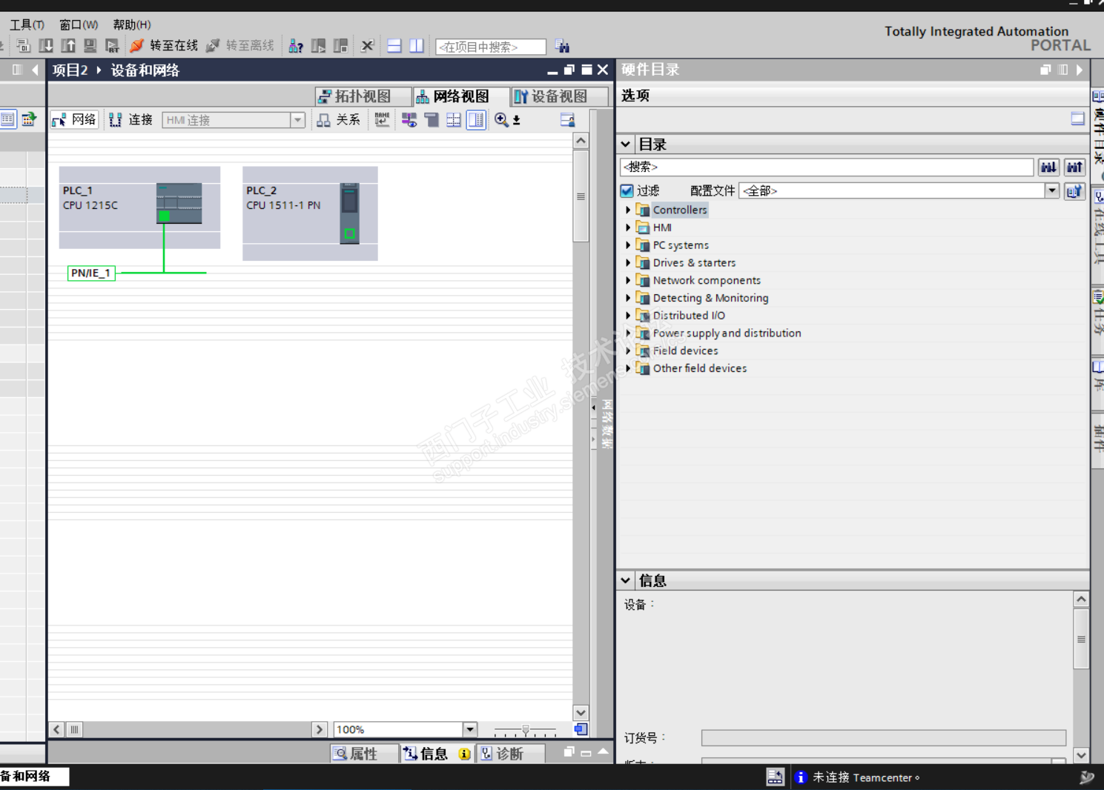Click the network highlight icon with the eye
This screenshot has height=790, width=1104.
[x=409, y=120]
